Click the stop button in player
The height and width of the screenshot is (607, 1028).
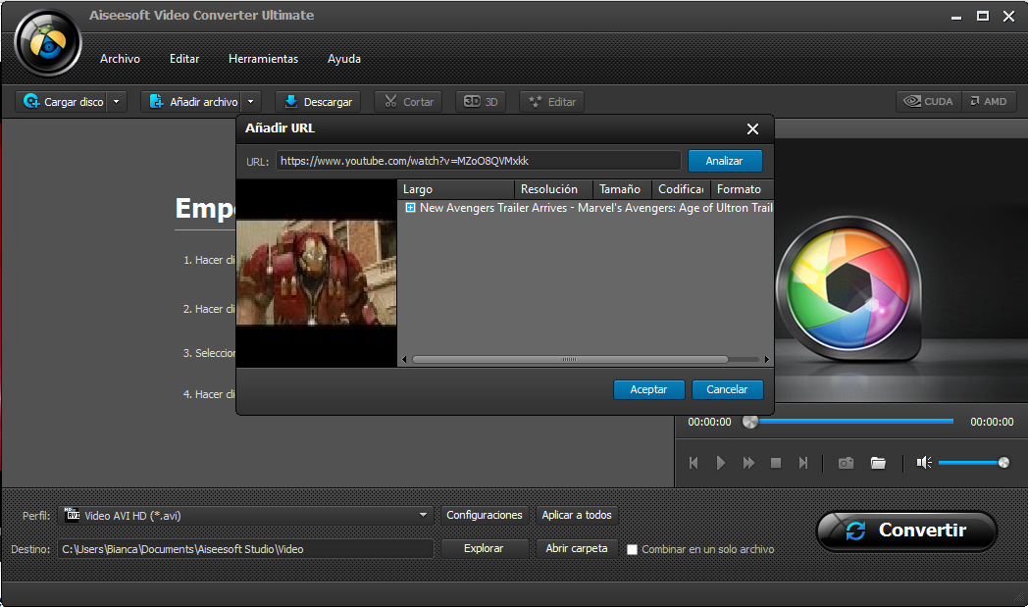pyautogui.click(x=776, y=463)
